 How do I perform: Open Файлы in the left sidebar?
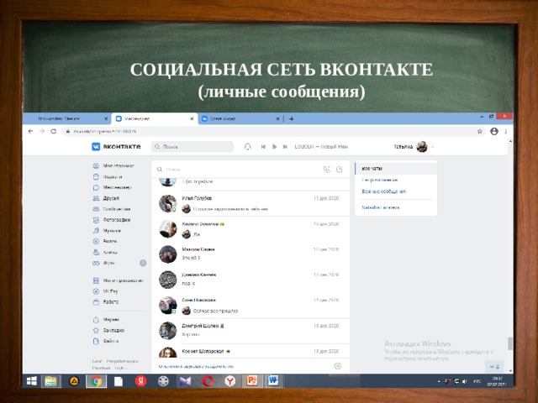tap(106, 341)
